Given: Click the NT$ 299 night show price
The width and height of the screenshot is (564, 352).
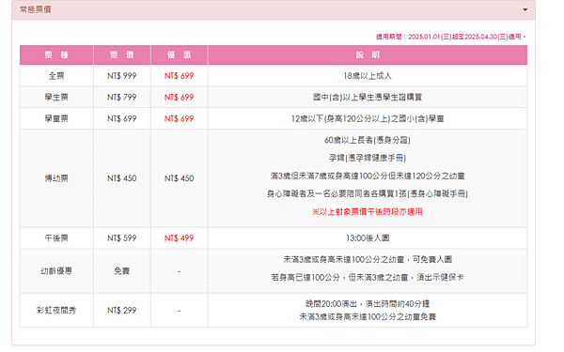Looking at the screenshot, I should tap(122, 310).
